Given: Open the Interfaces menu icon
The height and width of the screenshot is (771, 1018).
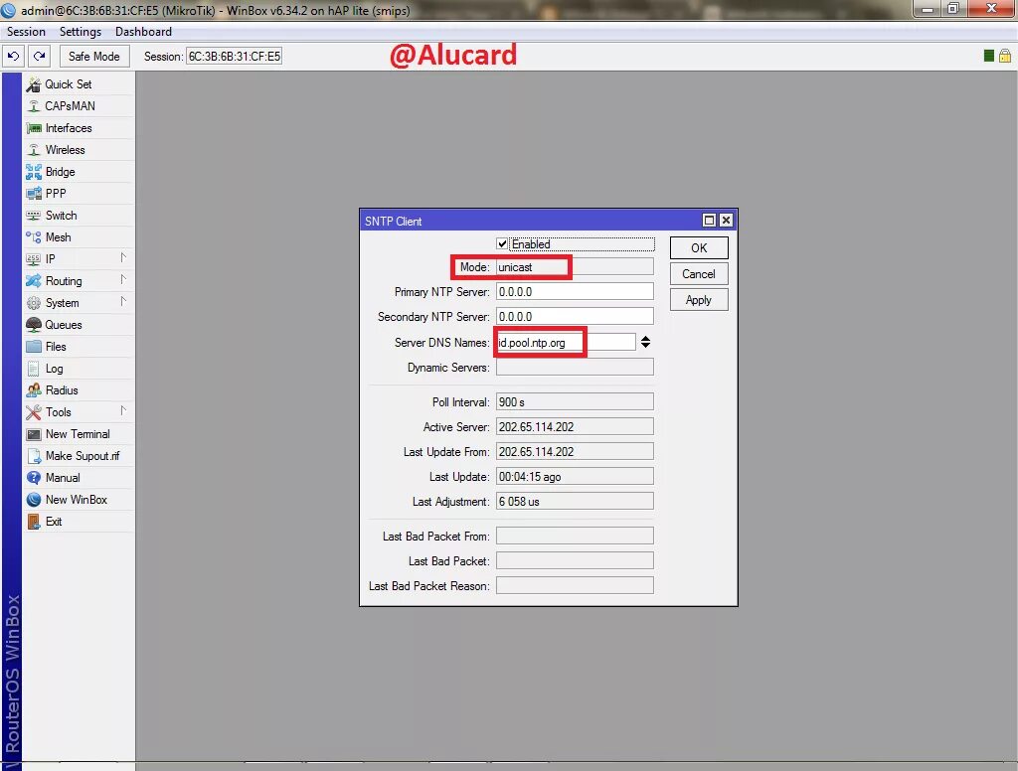Looking at the screenshot, I should tap(33, 128).
